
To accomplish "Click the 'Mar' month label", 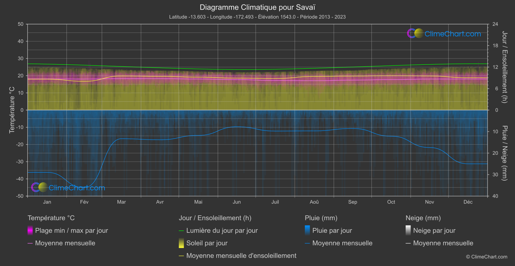I will (121, 202).
